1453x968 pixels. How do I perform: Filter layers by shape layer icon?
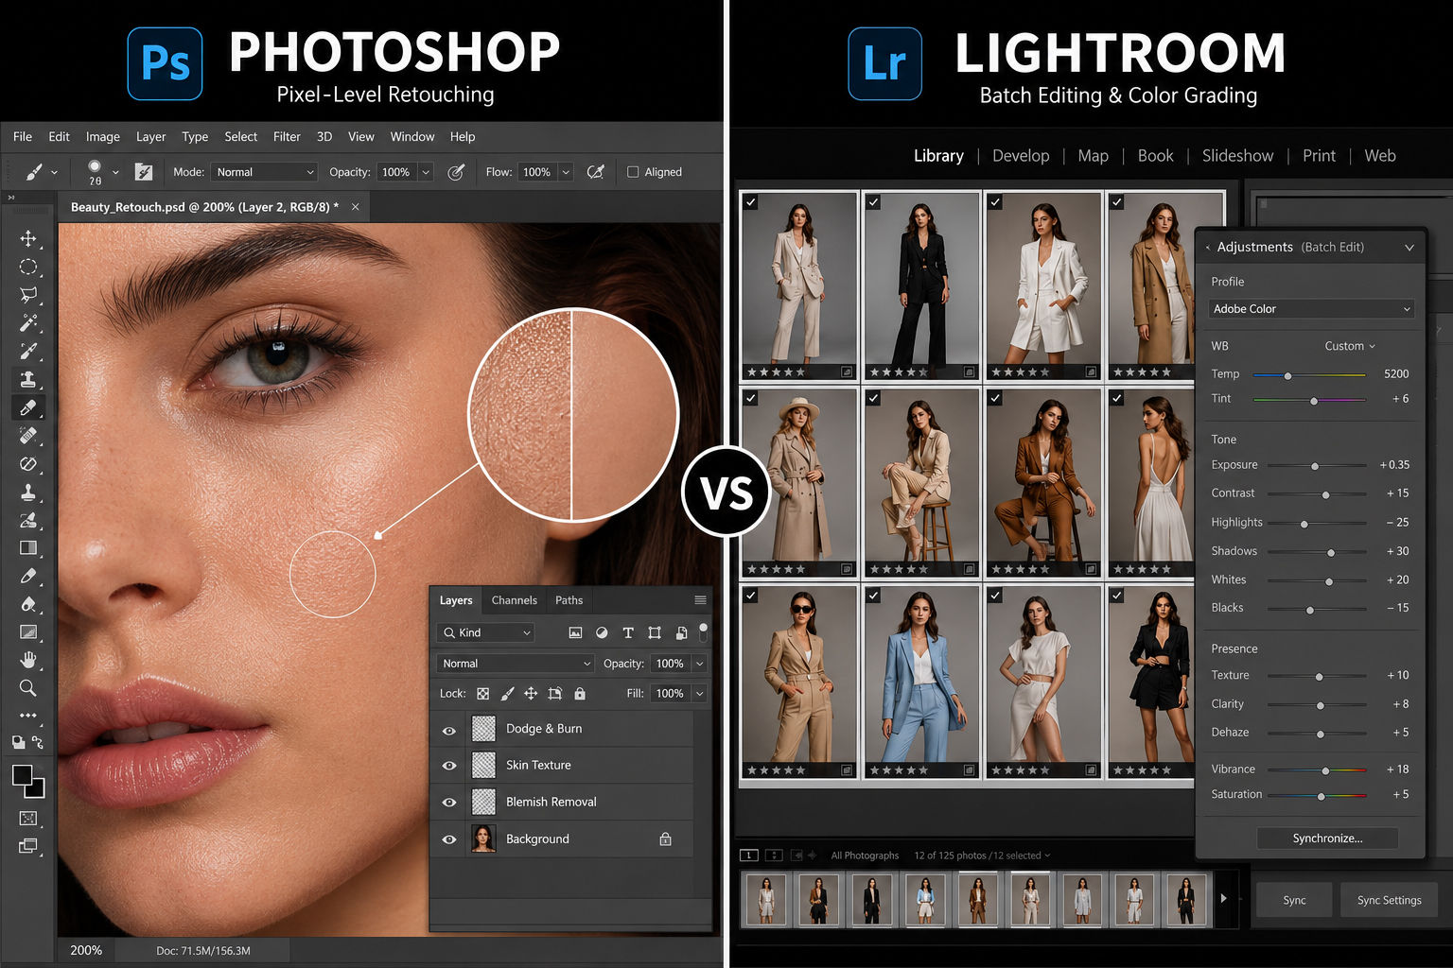[655, 632]
